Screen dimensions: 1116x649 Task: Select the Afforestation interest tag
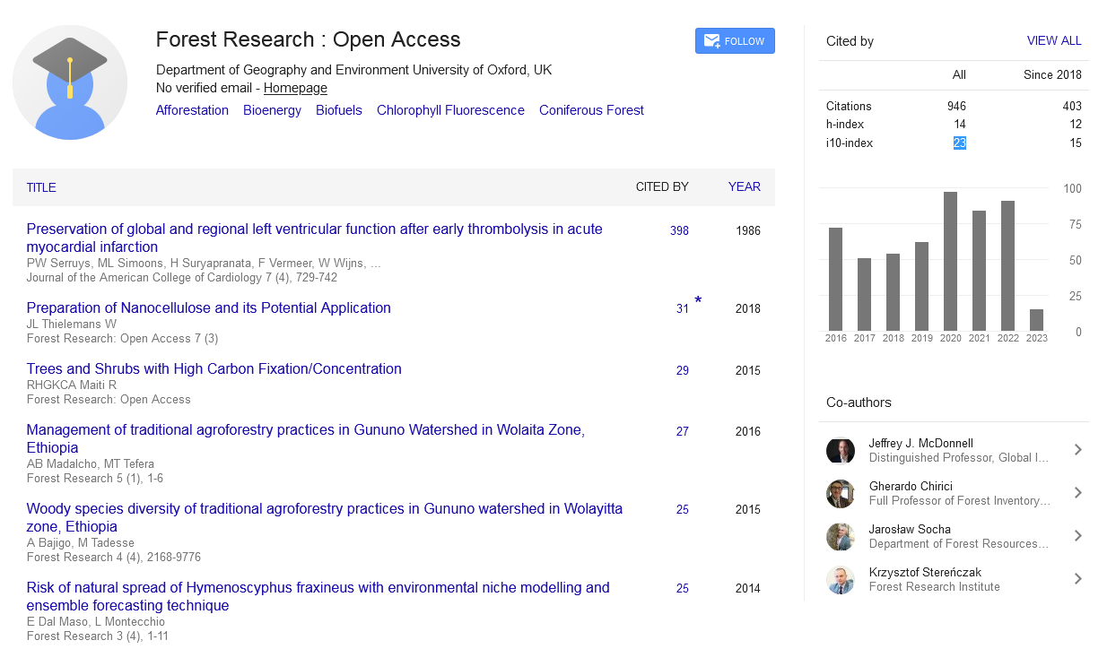click(x=192, y=110)
